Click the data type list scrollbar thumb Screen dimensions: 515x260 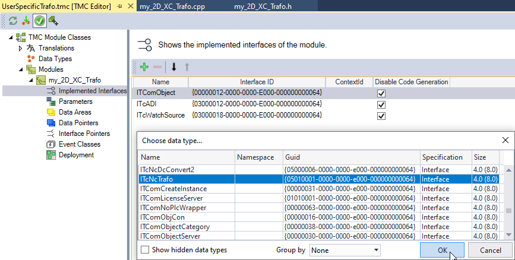tap(508, 210)
